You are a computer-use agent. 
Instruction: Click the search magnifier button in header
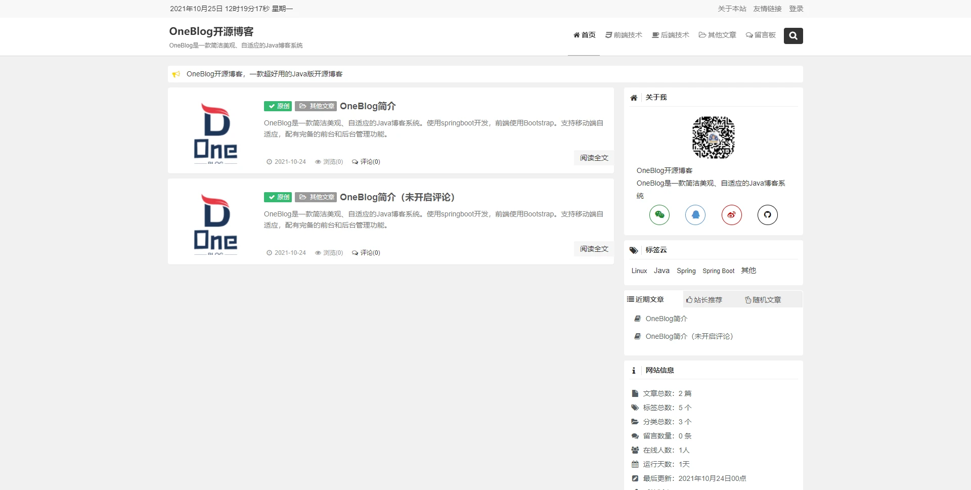(793, 36)
